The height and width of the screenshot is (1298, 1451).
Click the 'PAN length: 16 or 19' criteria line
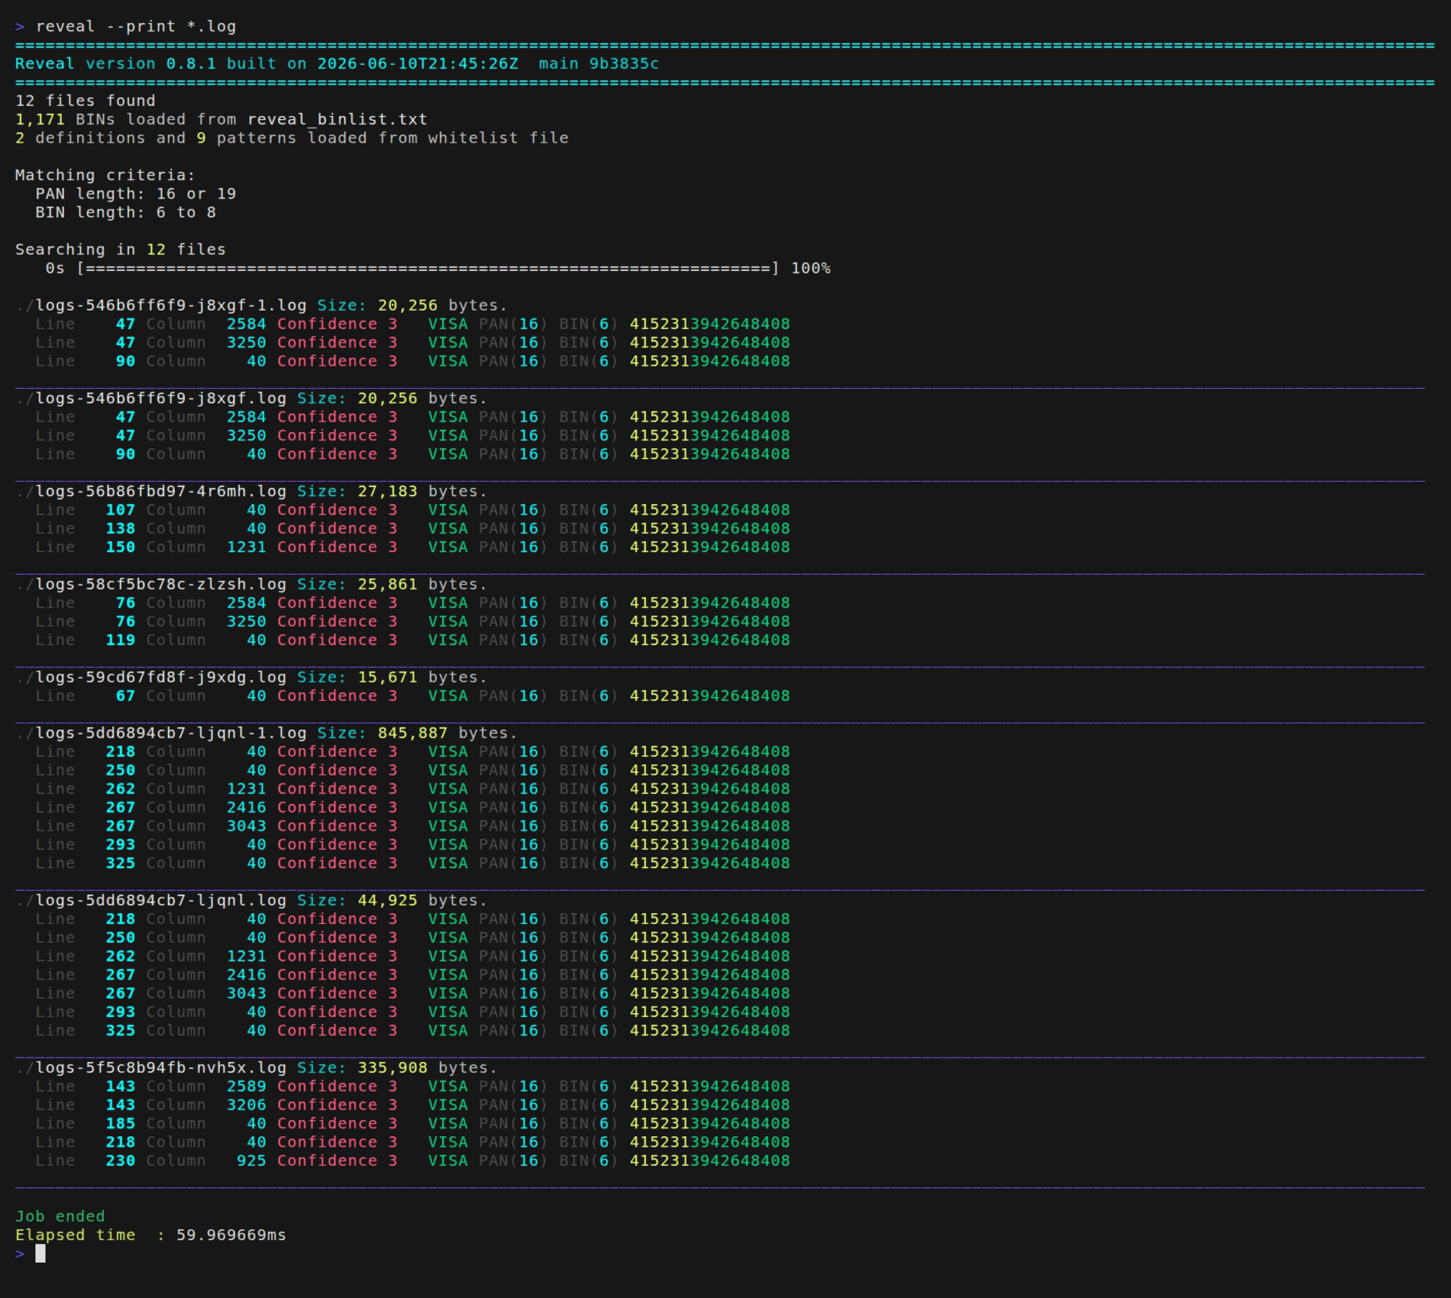(x=136, y=194)
